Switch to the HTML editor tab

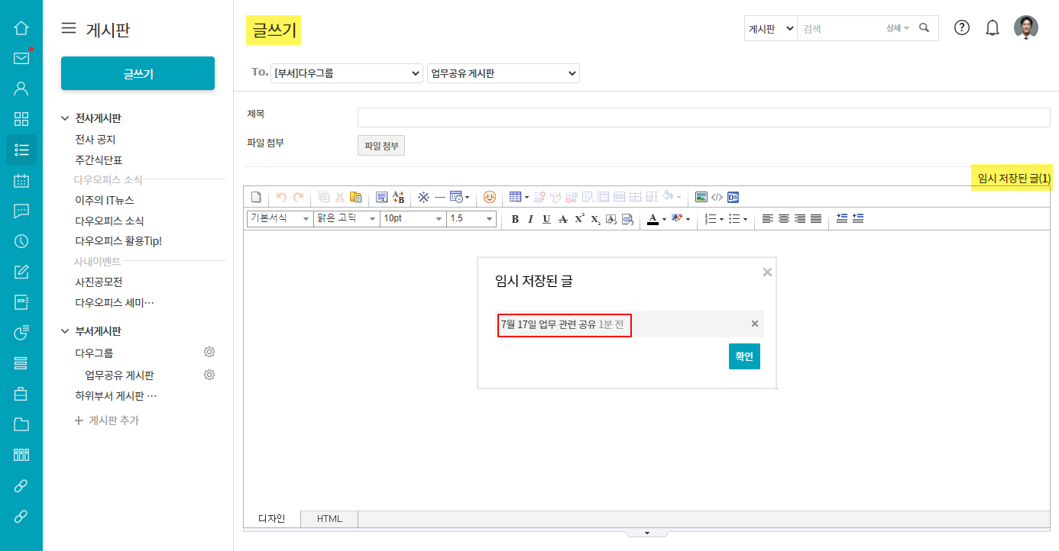coord(329,519)
